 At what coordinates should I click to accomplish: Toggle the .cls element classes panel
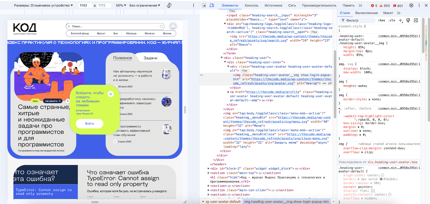click(x=392, y=20)
